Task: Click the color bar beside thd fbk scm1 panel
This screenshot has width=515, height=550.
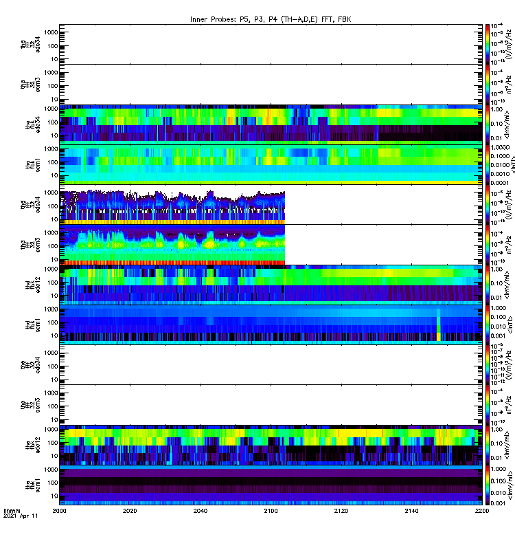Action: (487, 325)
